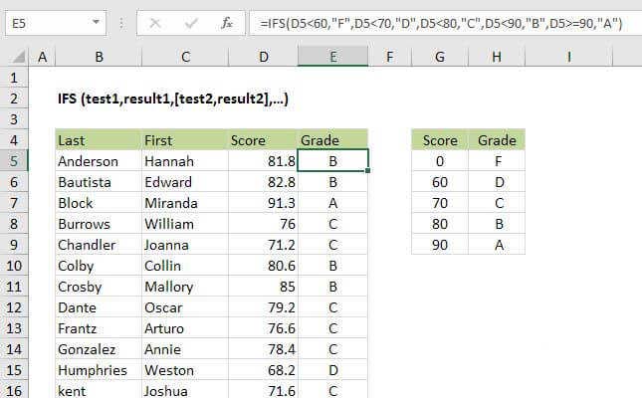Image resolution: width=642 pixels, height=398 pixels.
Task: Select column H header
Action: coord(497,59)
